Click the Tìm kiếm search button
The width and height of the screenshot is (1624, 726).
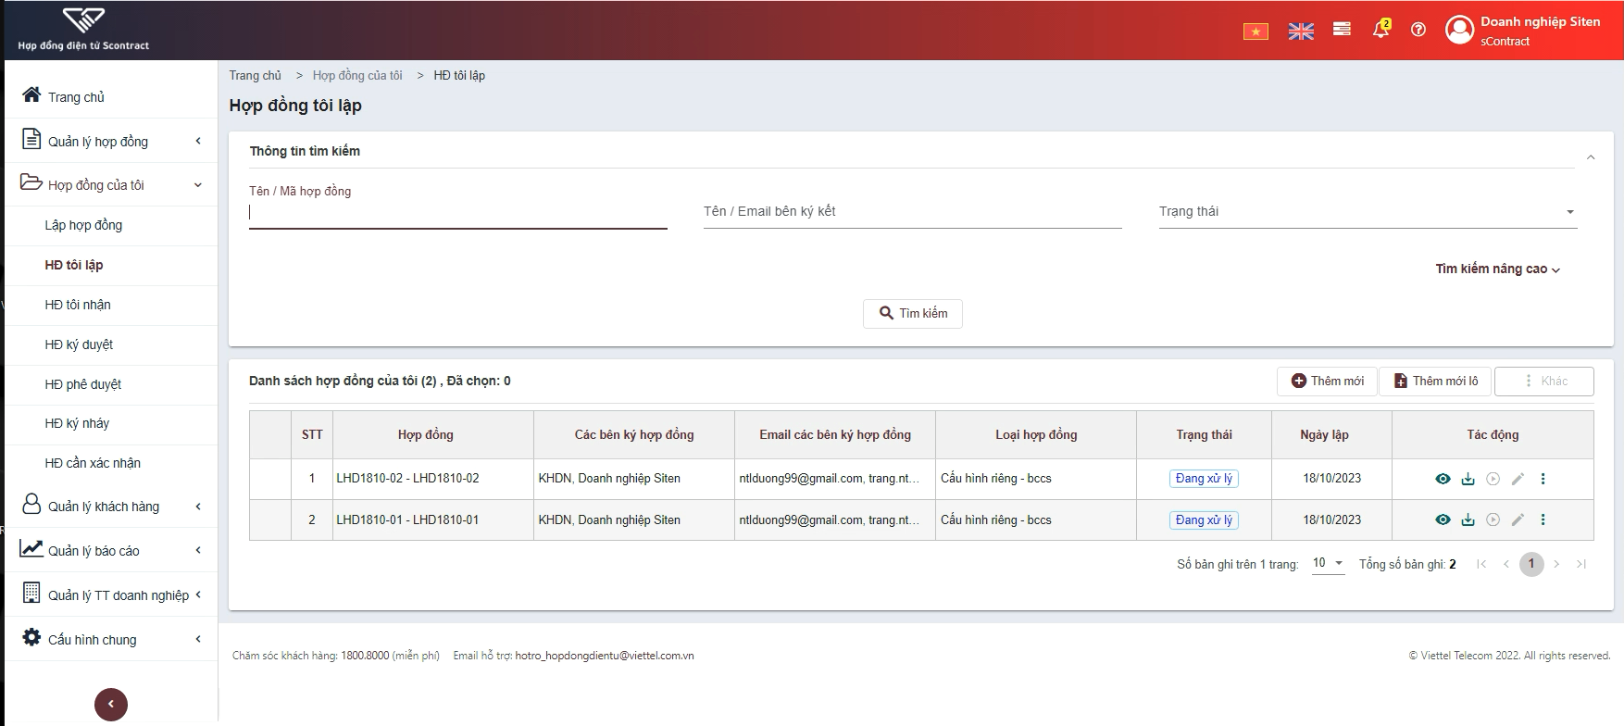[913, 314]
